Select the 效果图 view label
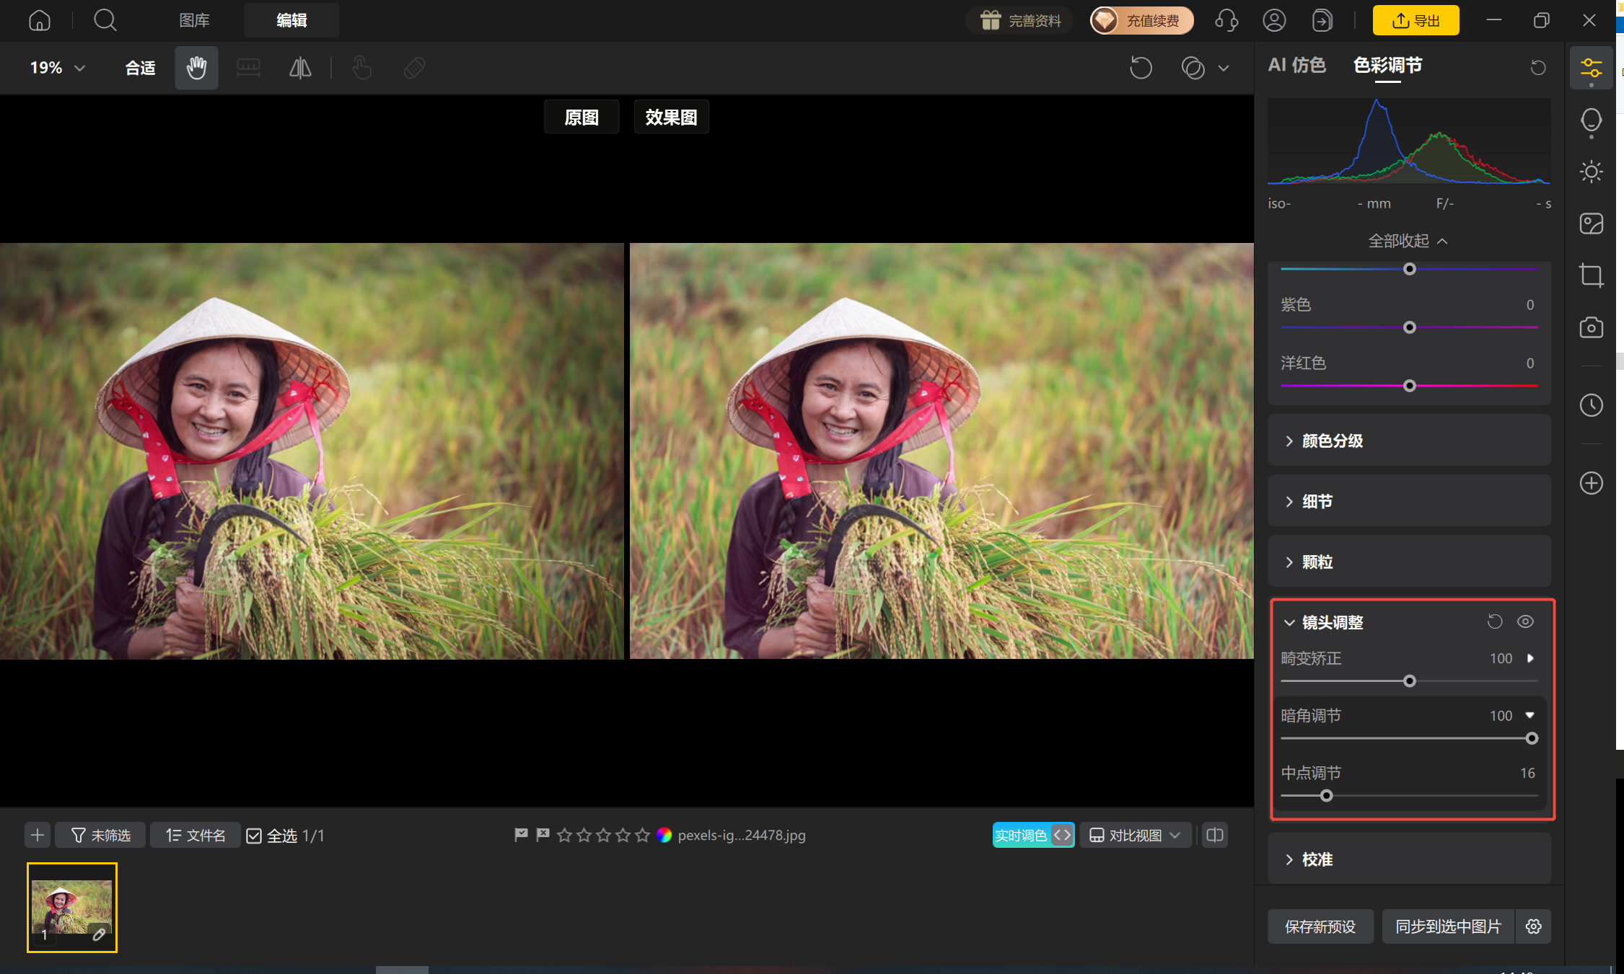1624x974 pixels. (x=671, y=117)
